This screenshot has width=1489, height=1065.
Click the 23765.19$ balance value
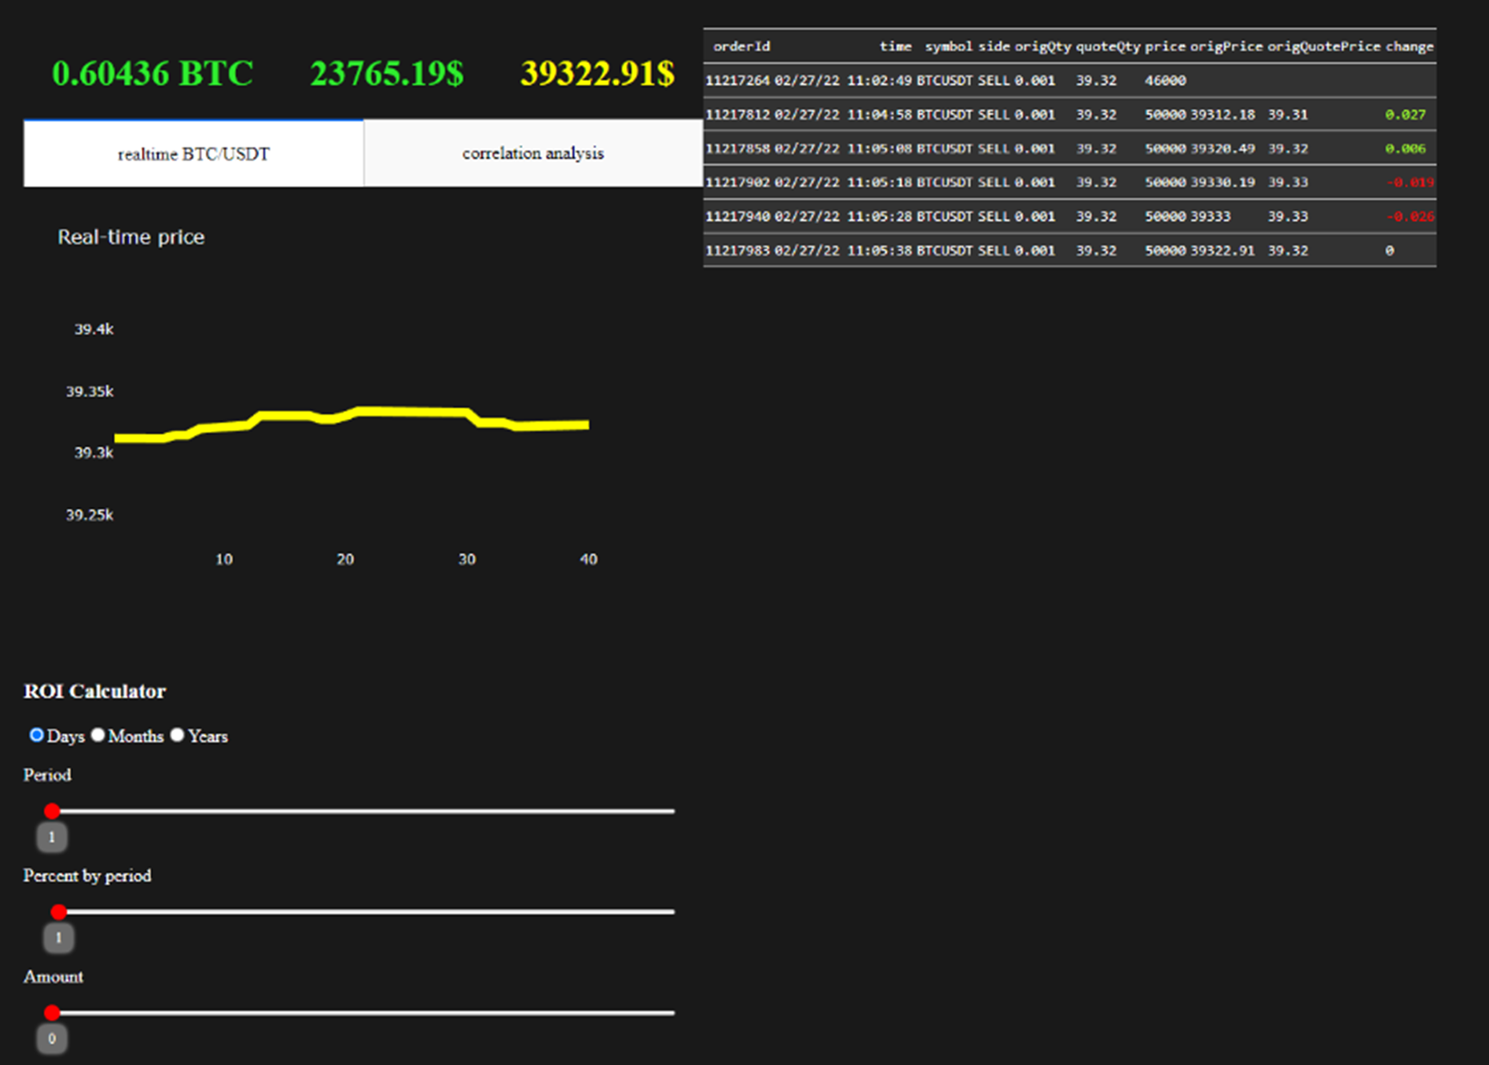click(x=387, y=74)
